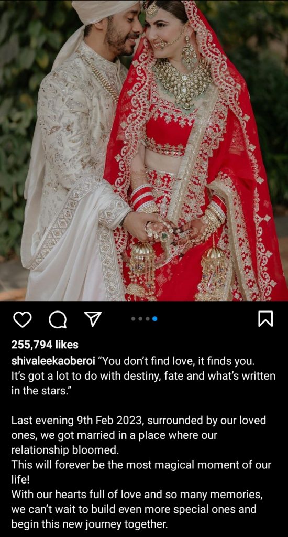Open the shivaleekaoberoi profile username
The width and height of the screenshot is (288, 537).
tap(53, 361)
